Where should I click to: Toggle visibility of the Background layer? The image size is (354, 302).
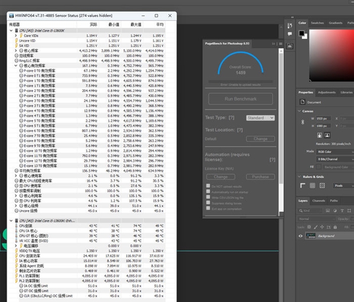click(300, 236)
